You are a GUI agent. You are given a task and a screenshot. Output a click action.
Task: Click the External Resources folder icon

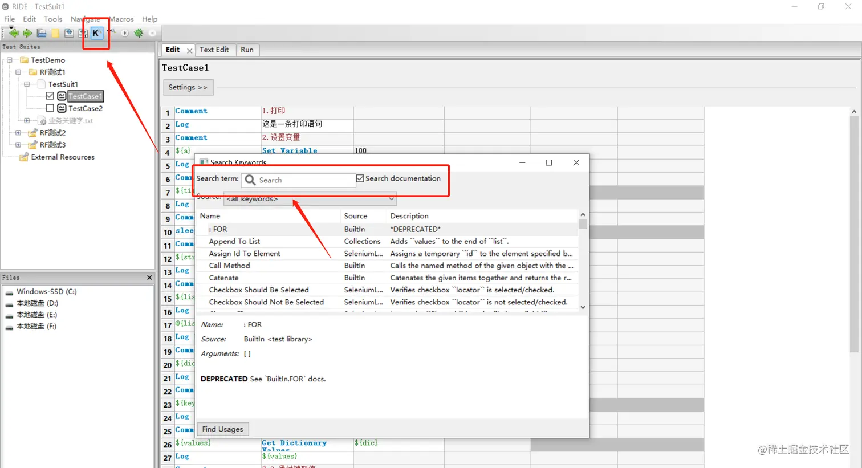24,157
